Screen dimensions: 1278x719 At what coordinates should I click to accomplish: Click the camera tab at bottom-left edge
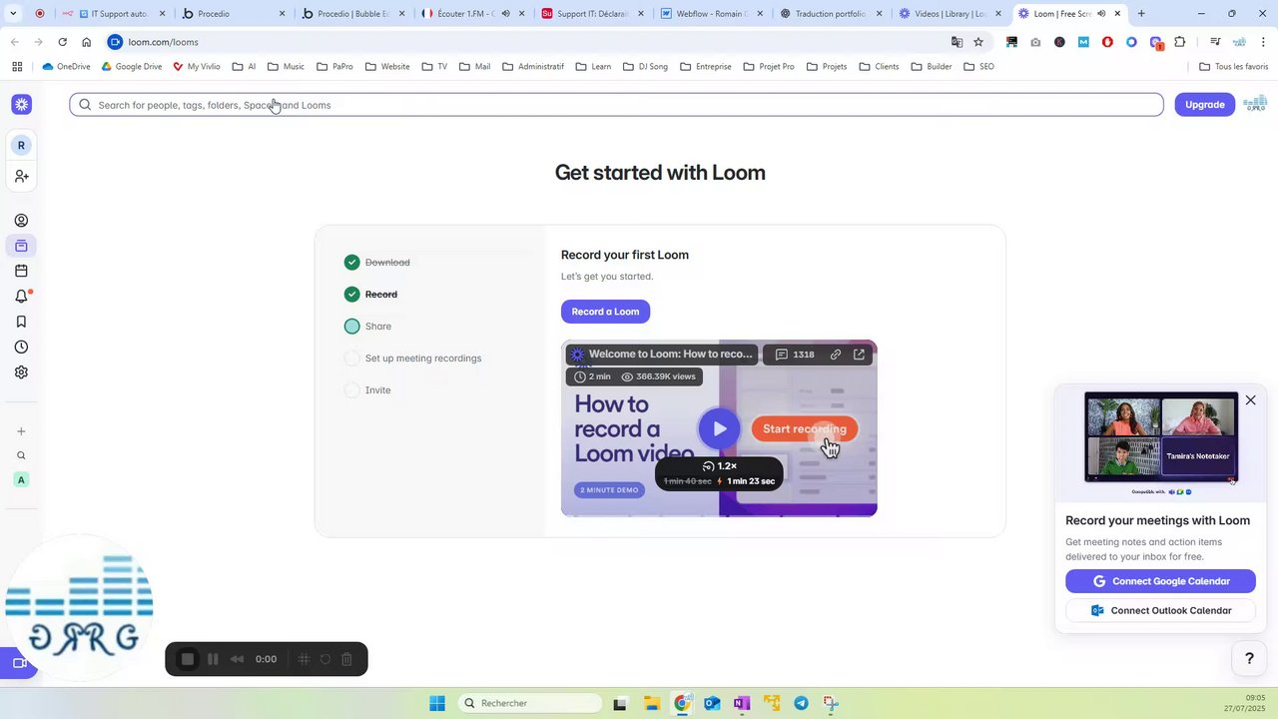pos(17,663)
